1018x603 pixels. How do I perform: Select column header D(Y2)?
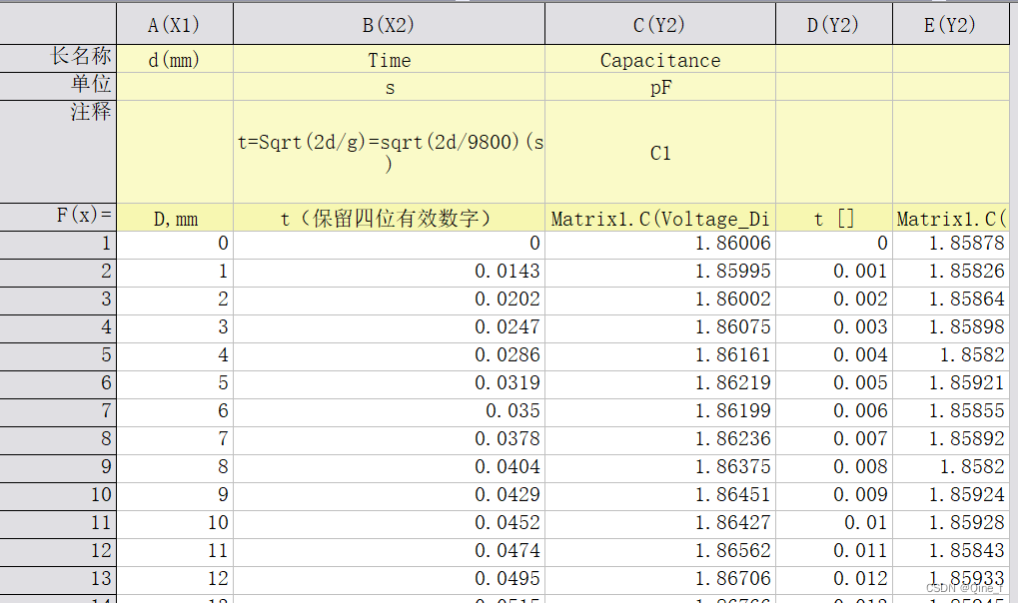pyautogui.click(x=834, y=25)
